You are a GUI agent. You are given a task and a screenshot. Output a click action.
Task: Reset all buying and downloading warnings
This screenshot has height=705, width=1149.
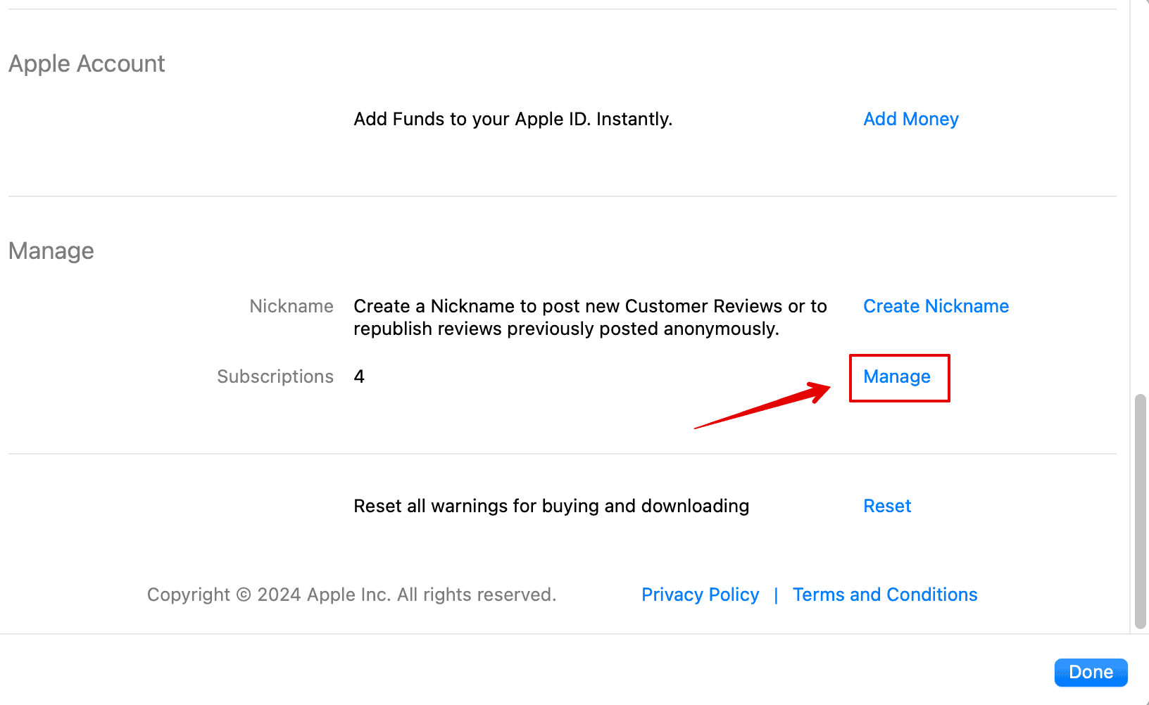pyautogui.click(x=887, y=506)
